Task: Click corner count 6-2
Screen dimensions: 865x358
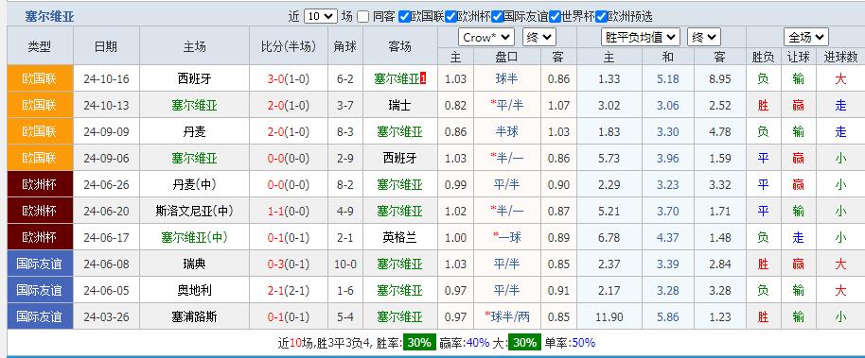Action: pyautogui.click(x=345, y=78)
